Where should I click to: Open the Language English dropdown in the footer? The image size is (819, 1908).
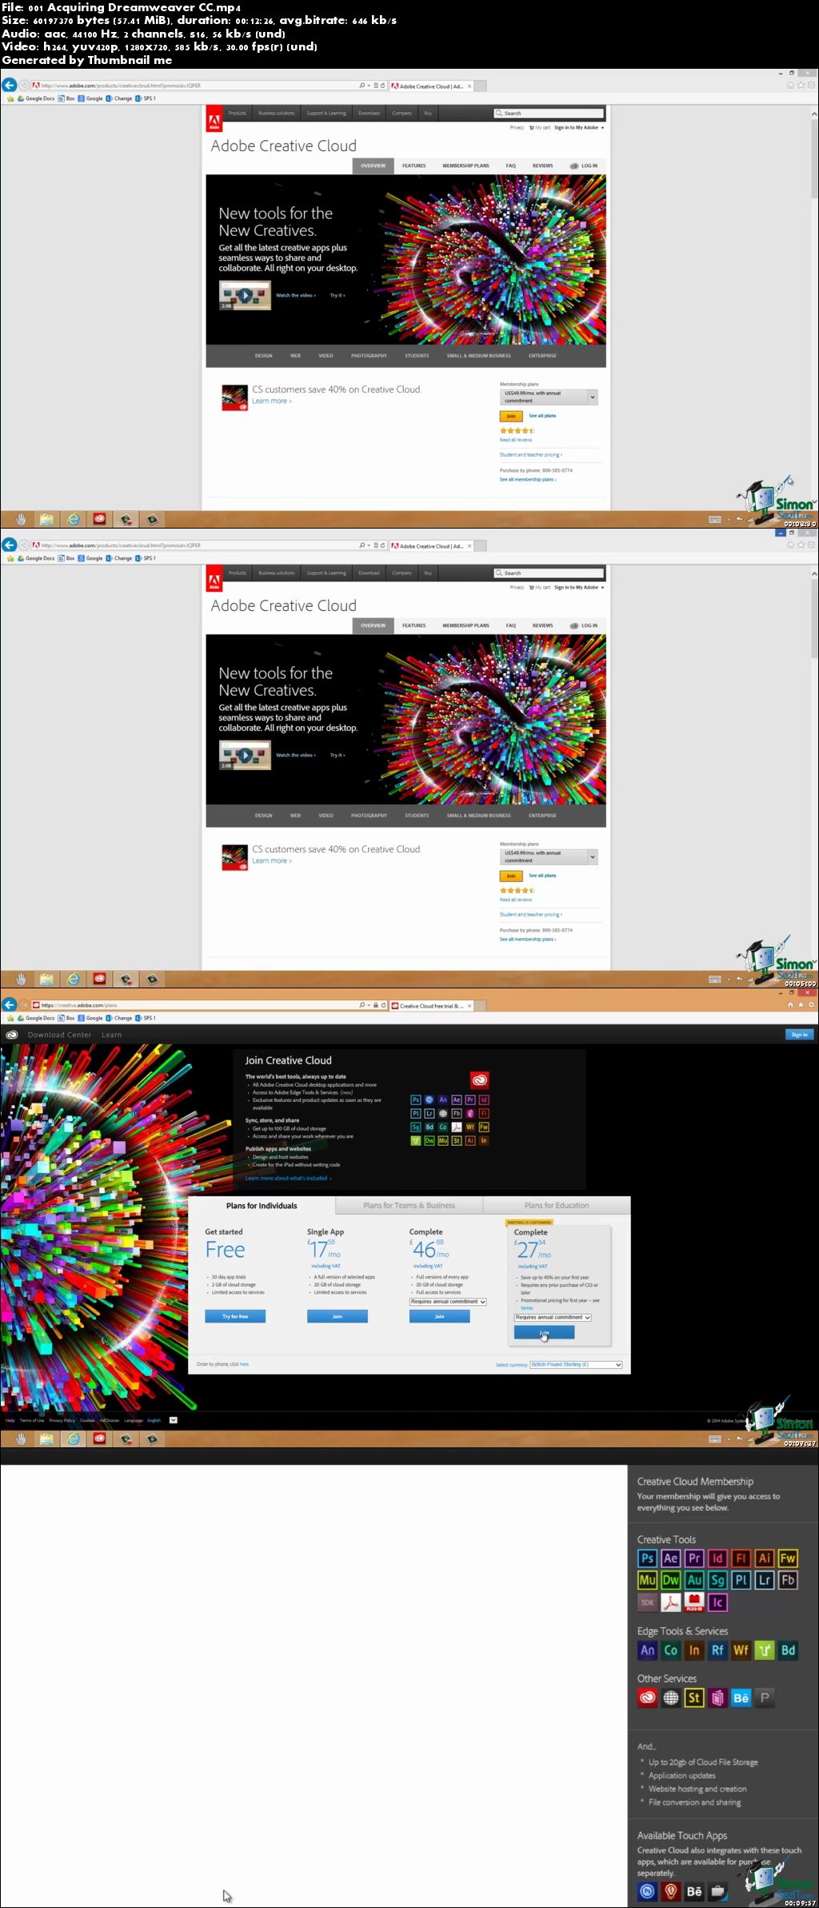click(x=174, y=1420)
